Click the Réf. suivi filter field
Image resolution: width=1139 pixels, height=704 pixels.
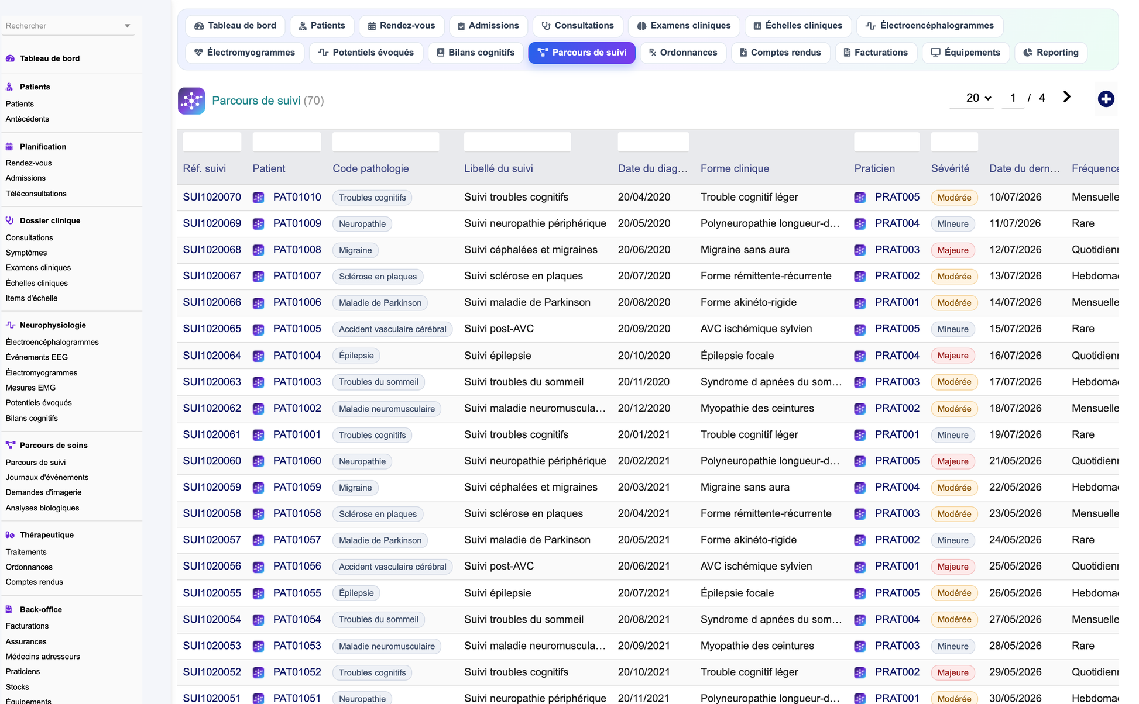coord(212,142)
